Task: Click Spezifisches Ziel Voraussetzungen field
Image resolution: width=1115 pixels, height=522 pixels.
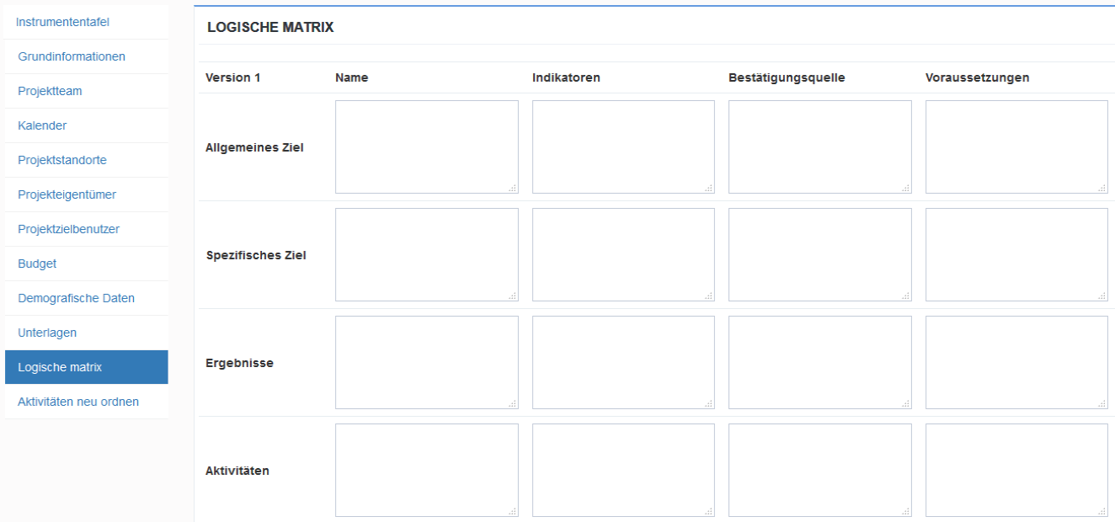Action: [x=1016, y=255]
